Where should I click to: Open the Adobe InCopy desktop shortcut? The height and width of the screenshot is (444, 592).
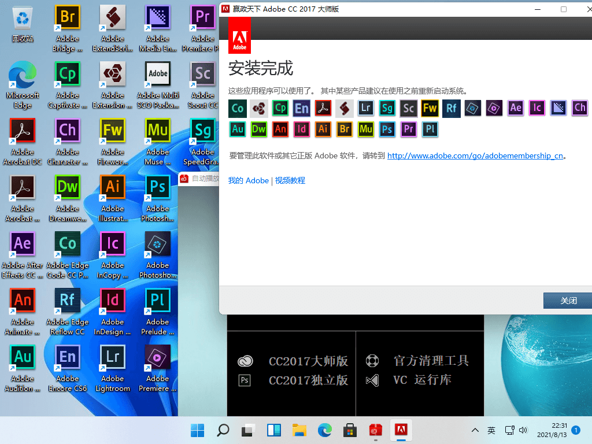[113, 255]
